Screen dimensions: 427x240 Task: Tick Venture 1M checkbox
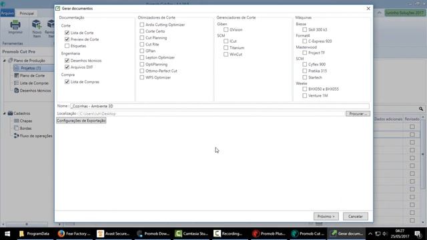tap(305, 95)
